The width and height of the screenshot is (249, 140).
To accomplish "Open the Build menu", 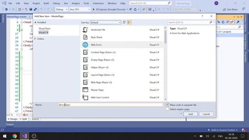I will pos(46,3).
